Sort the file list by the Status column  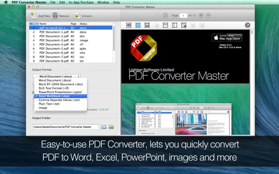(x=96, y=24)
